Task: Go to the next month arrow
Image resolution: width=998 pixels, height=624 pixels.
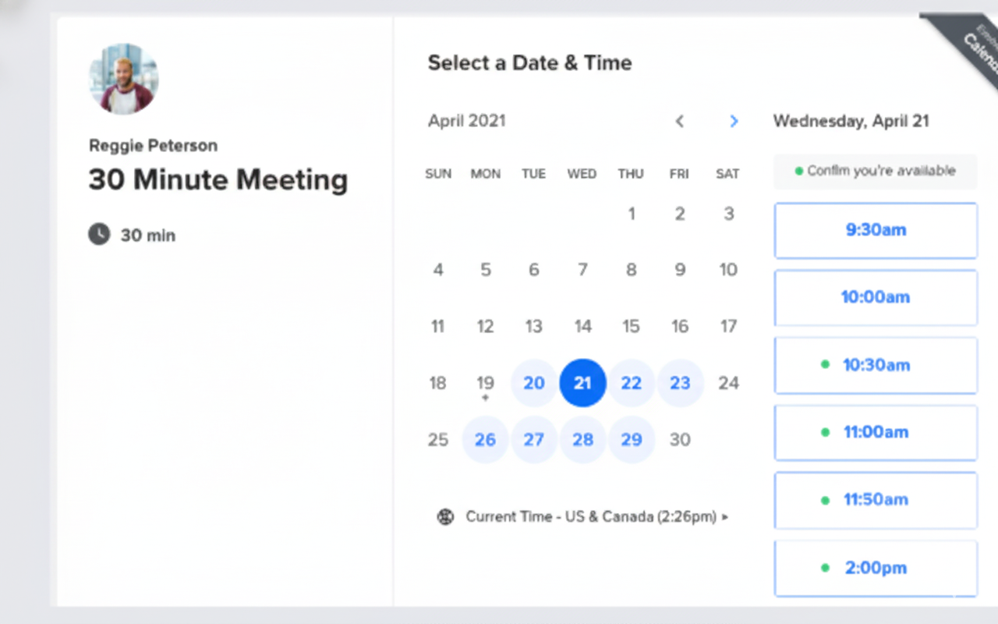Action: click(x=733, y=121)
